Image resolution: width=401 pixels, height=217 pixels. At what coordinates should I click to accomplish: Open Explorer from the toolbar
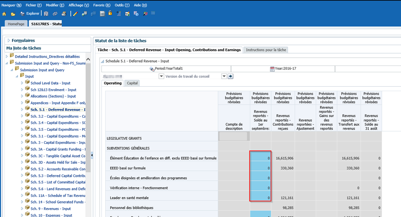(x=30, y=13)
